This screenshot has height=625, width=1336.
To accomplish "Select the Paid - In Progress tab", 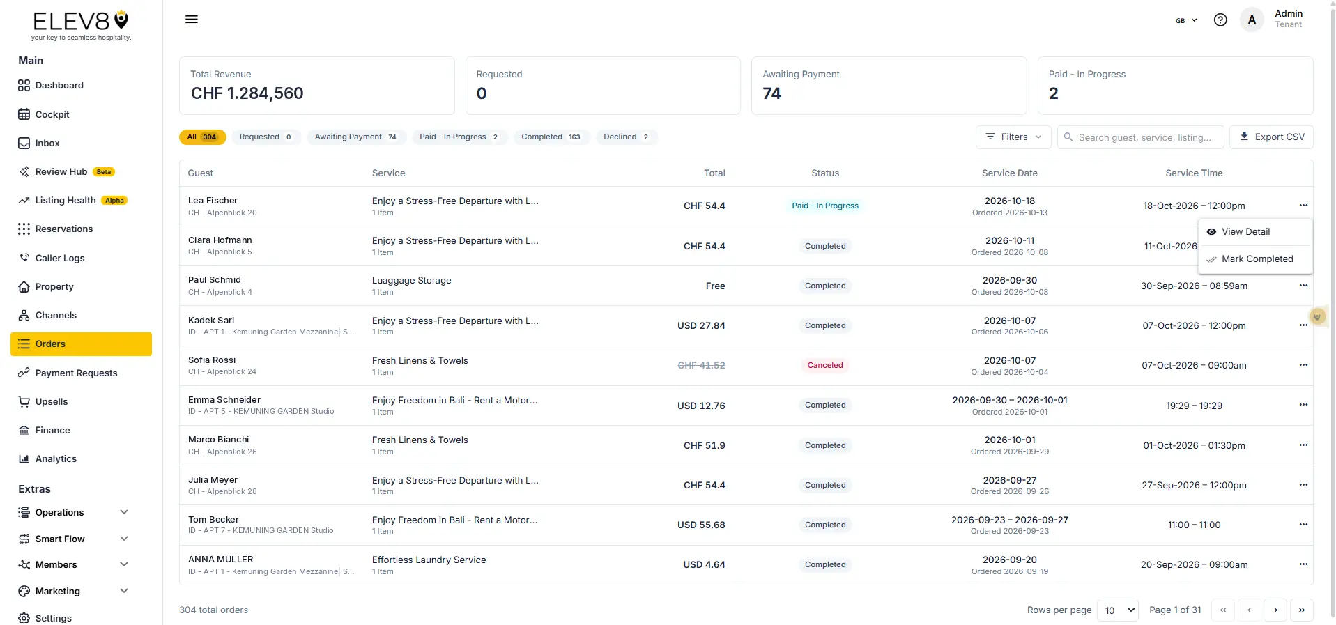I will point(459,137).
